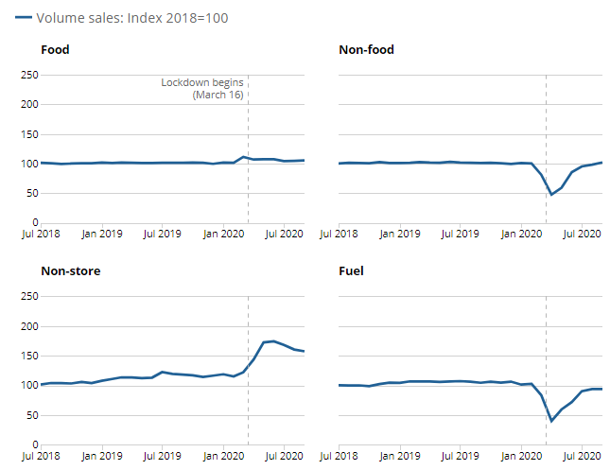This screenshot has height=470, width=610.
Task: Select the Non-food chart title
Action: click(x=366, y=49)
